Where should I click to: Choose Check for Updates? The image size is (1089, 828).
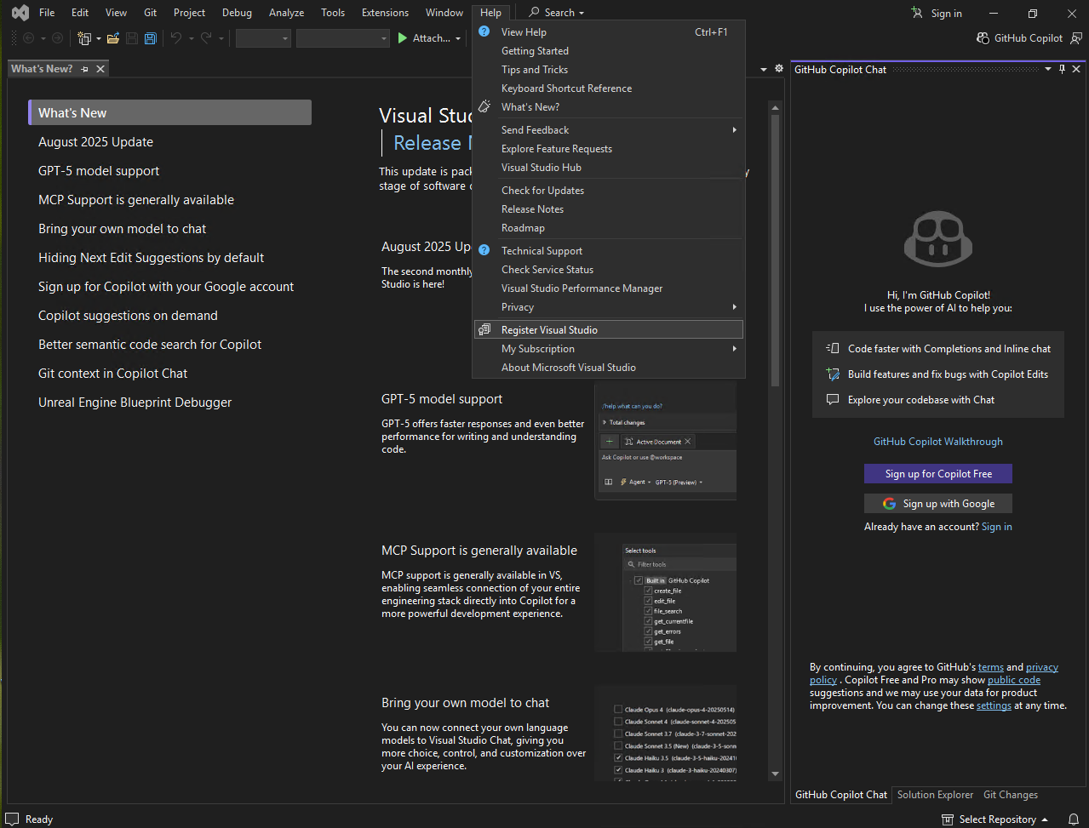[609, 191]
